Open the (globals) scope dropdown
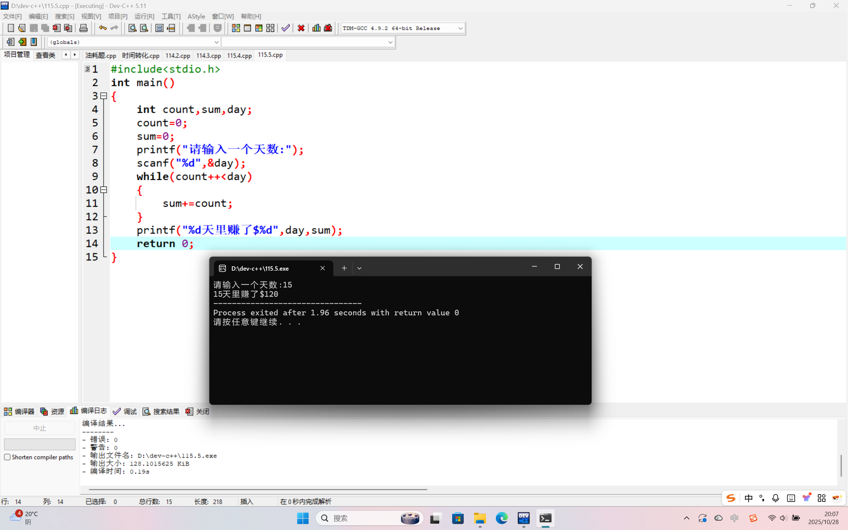848x530 pixels. coord(216,42)
